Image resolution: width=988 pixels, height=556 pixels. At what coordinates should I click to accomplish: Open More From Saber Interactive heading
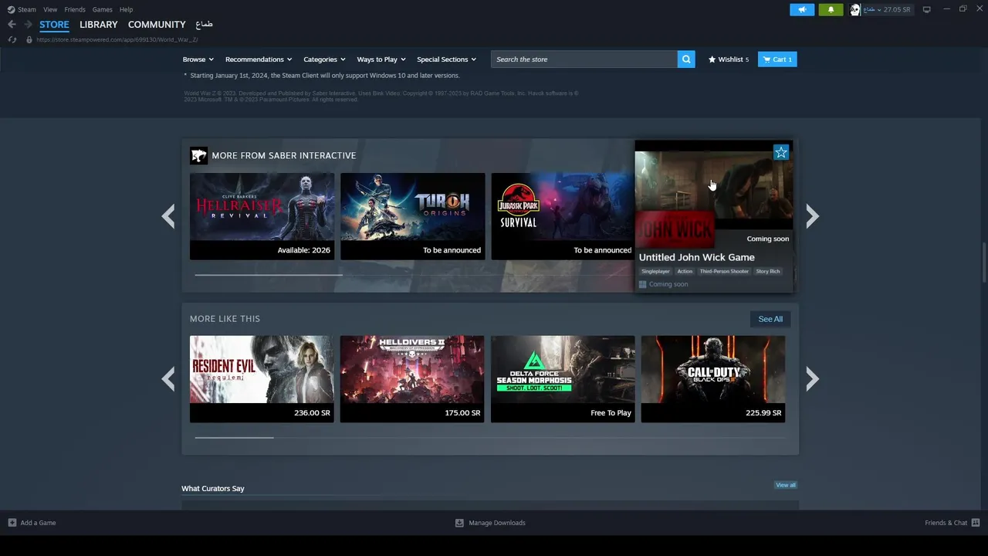[x=284, y=155]
